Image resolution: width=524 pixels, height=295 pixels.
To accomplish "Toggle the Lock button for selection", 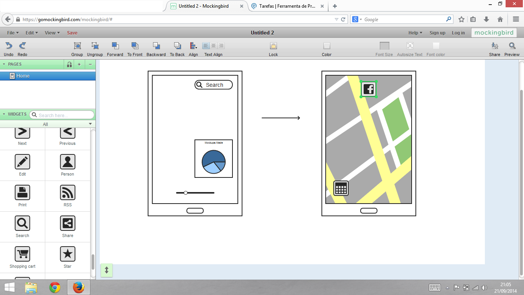I will 273,46.
